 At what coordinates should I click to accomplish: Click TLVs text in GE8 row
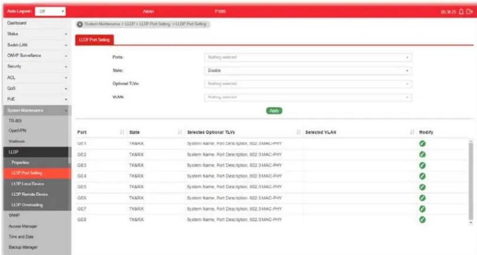pos(234,220)
